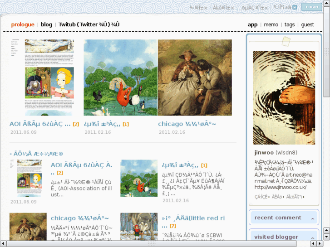Open large birds-in-pond illustration thumbnail
Image resolution: width=330 pixels, height=247 pixels.
pos(121,77)
